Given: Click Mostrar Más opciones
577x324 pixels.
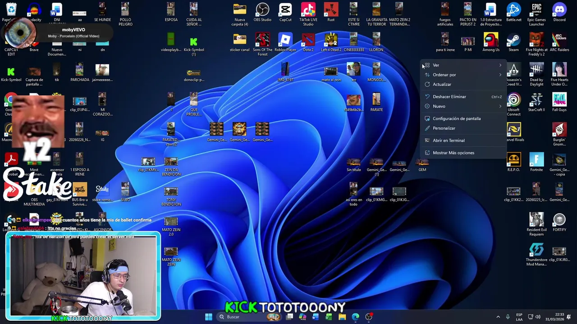Looking at the screenshot, I should point(464,153).
